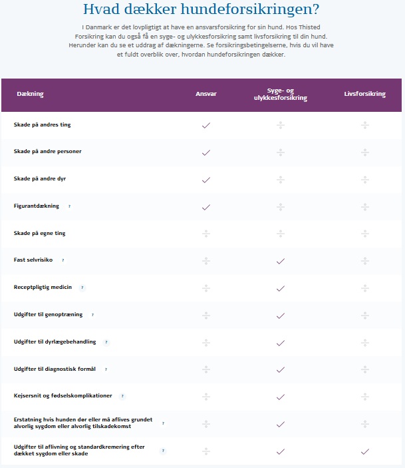Open the Figurantdækning help tooltip icon

coord(69,206)
